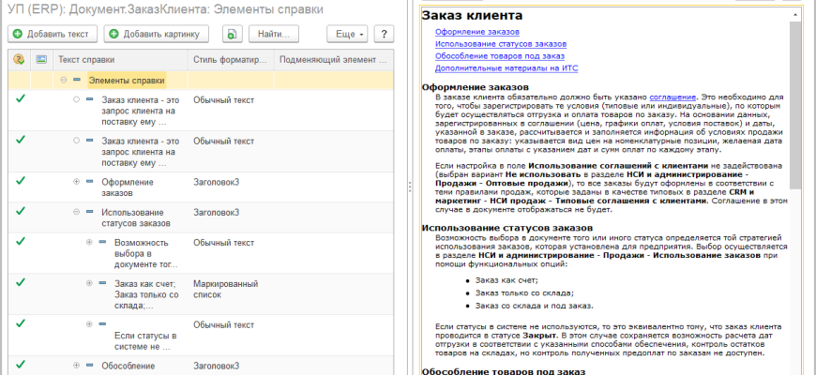Click the picture icon column header
The image size is (816, 375).
point(40,60)
